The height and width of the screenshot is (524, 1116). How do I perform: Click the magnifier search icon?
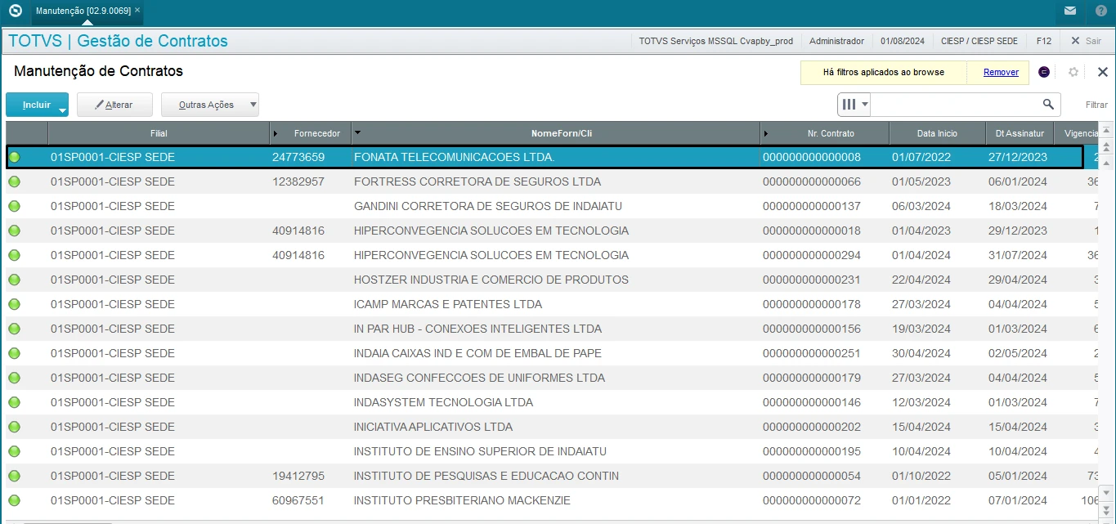[x=1048, y=105]
